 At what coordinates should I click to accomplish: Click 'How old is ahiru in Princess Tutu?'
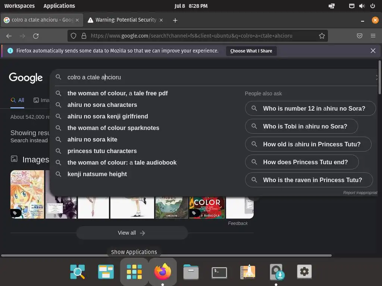click(308, 144)
